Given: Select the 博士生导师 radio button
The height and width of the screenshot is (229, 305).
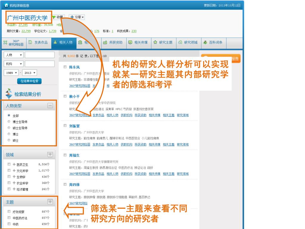Looking at the screenshot, I should click(9, 122).
